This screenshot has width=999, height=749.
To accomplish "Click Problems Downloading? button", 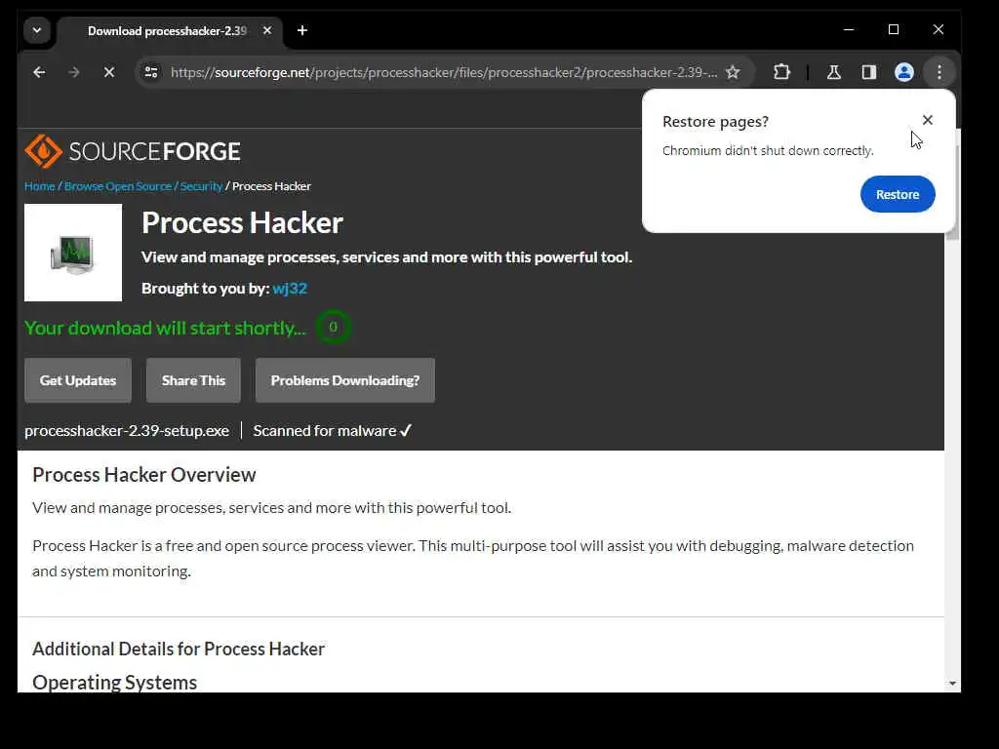I will (345, 380).
